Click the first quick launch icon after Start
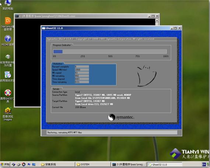Viewport: 210px width, 168px height. coord(14,164)
